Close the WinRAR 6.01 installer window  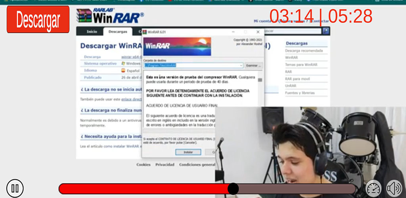pos(258,32)
